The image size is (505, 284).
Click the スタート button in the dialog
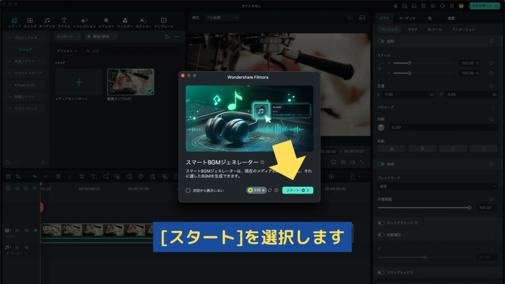point(297,191)
